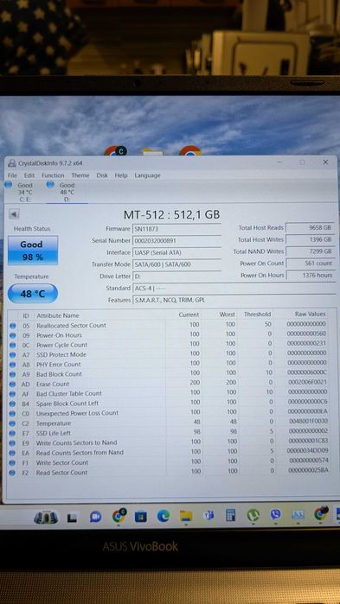Click the Transfer Mode field SATA/600
Viewport: 340px width, 604px height.
coord(176,264)
